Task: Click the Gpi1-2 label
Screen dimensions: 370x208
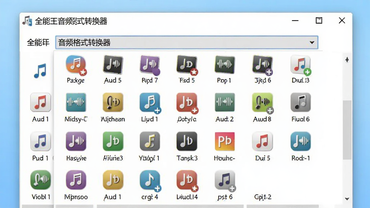Action: pos(263,197)
